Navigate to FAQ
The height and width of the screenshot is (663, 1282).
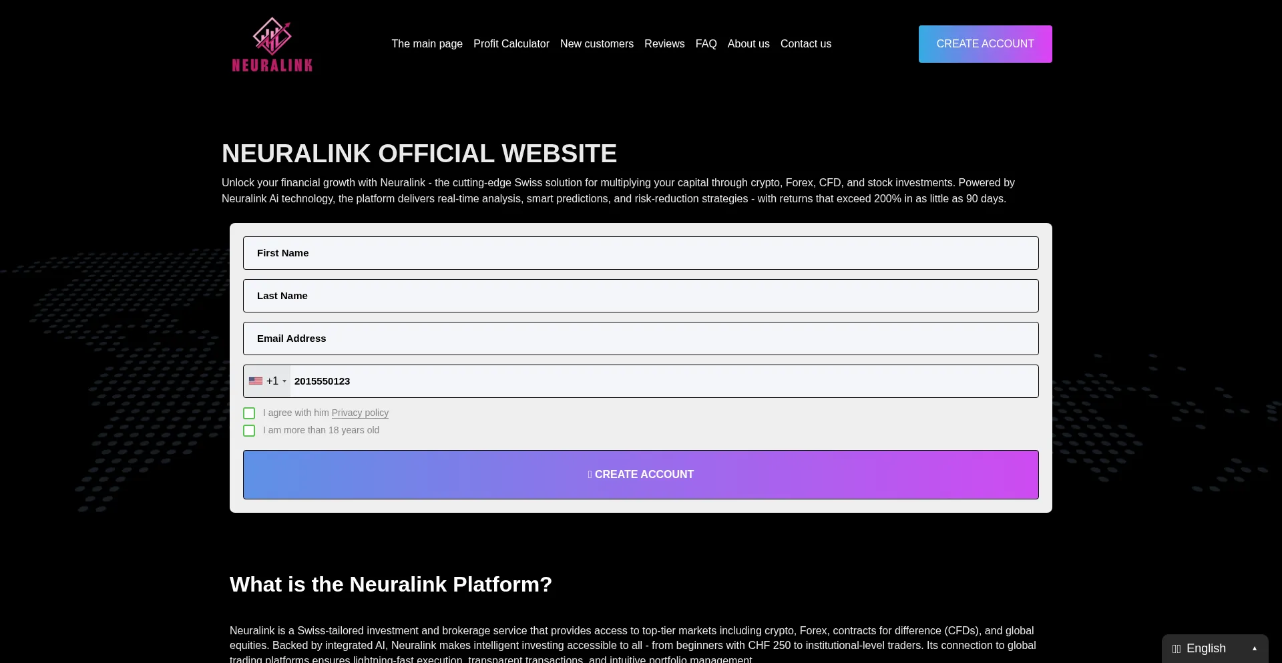(706, 44)
